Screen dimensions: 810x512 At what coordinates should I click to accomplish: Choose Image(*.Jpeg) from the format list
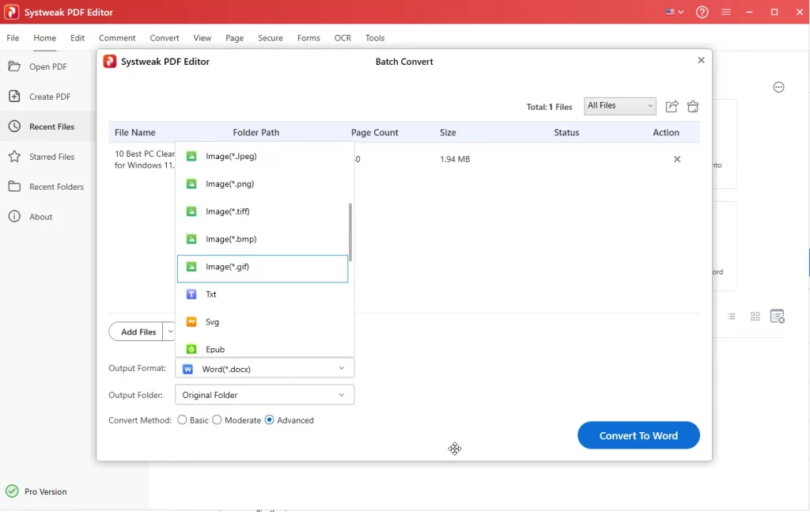263,156
